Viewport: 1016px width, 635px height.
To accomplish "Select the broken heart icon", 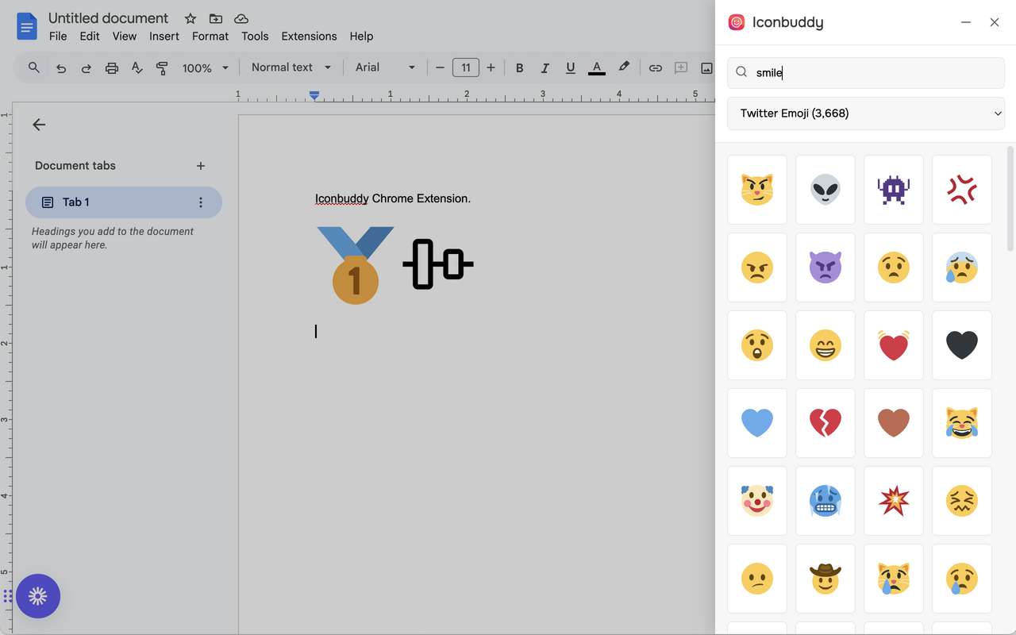I will [825, 423].
